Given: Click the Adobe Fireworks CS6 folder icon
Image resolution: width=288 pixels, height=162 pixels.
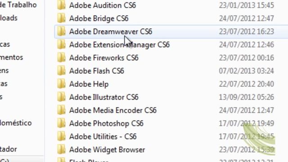Looking at the screenshot, I should point(61,58).
